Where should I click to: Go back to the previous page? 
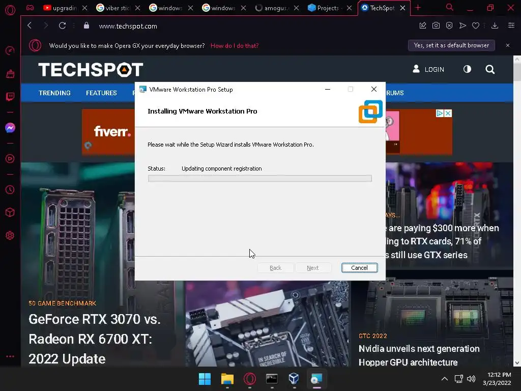30,25
